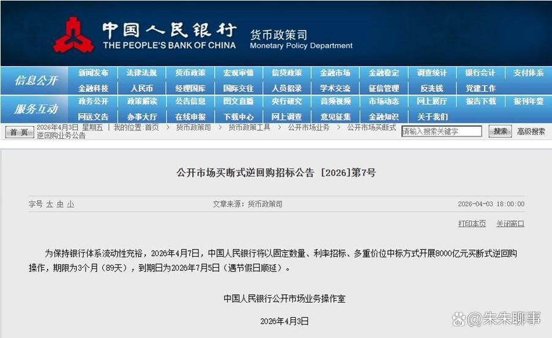
Task: Go to 学术交流 section
Action: pos(335,88)
